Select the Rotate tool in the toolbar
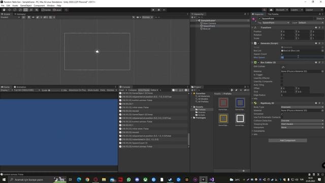325x183 pixels. 15,10
